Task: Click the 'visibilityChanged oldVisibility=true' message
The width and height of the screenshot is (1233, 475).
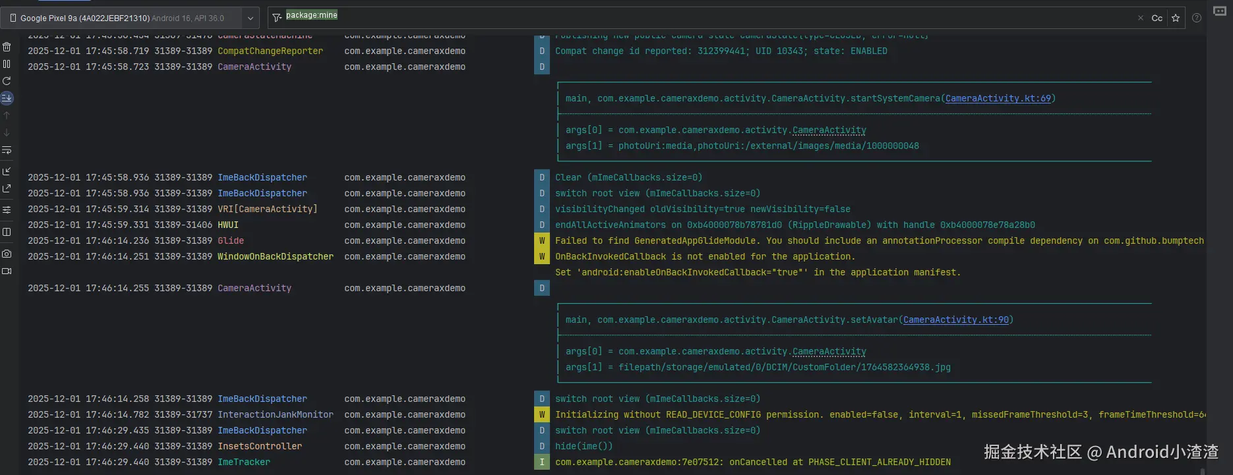Action: coord(703,209)
